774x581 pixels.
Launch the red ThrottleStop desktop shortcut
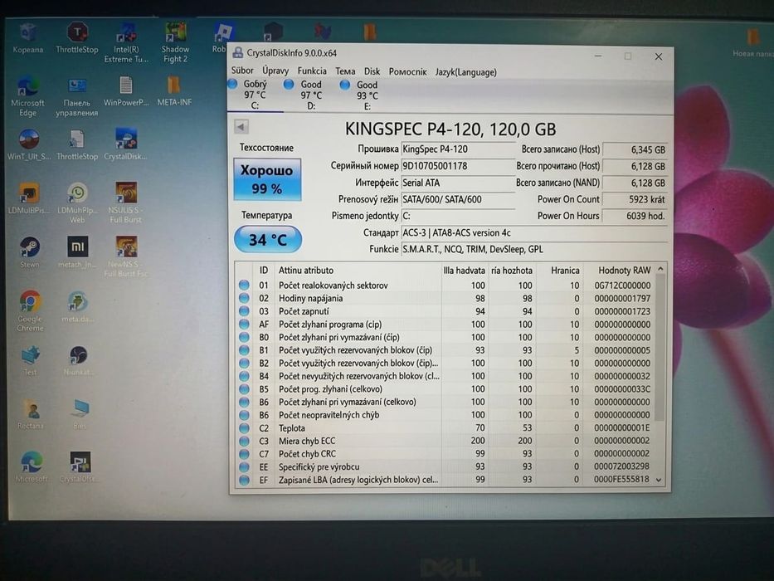(x=76, y=37)
